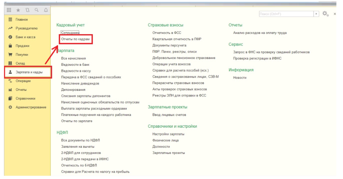Screen dimensions: 343x179
Task: Open Должности link
Action: 161,146
